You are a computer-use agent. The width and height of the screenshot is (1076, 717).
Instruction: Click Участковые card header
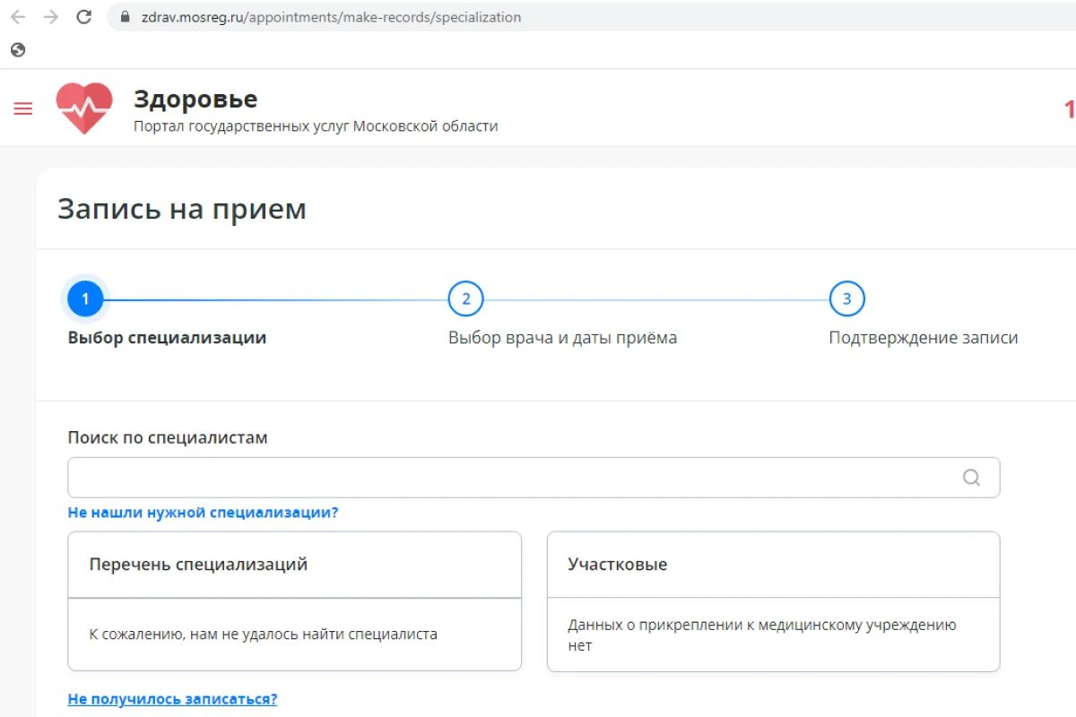773,565
